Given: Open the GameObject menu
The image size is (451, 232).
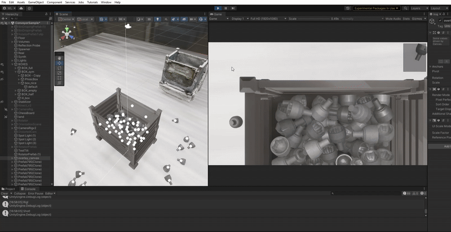Looking at the screenshot, I should point(35,2).
